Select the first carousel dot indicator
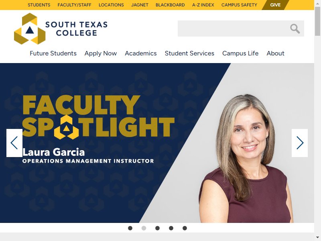321x241 pixels. [x=130, y=228]
